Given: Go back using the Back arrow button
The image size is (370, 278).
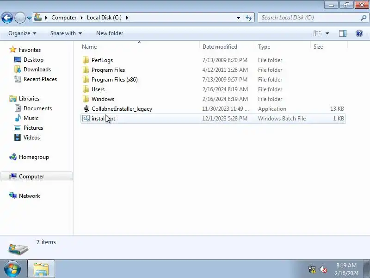Looking at the screenshot, I should pos(7,18).
